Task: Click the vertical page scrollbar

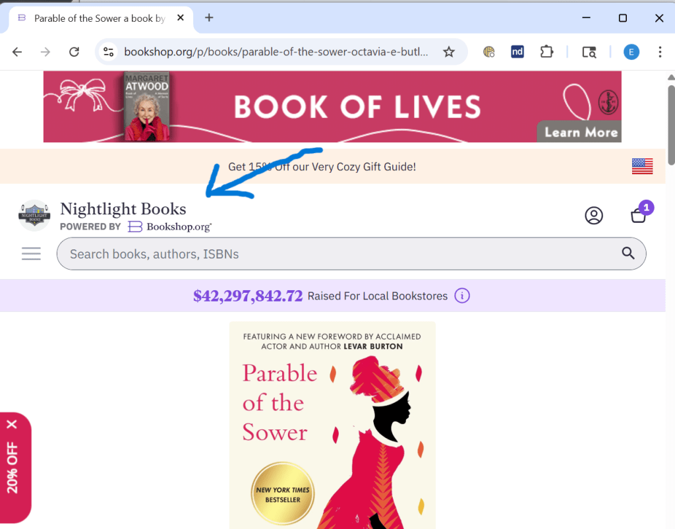Action: pos(670,125)
